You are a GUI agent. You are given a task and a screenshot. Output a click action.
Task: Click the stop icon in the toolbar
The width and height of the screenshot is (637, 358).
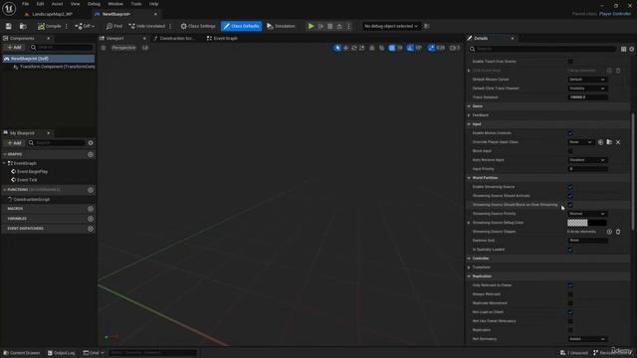click(x=329, y=26)
